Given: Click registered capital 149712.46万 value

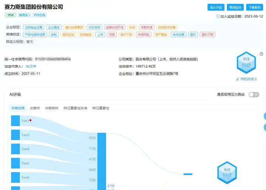Looking at the screenshot, I should [146, 66].
